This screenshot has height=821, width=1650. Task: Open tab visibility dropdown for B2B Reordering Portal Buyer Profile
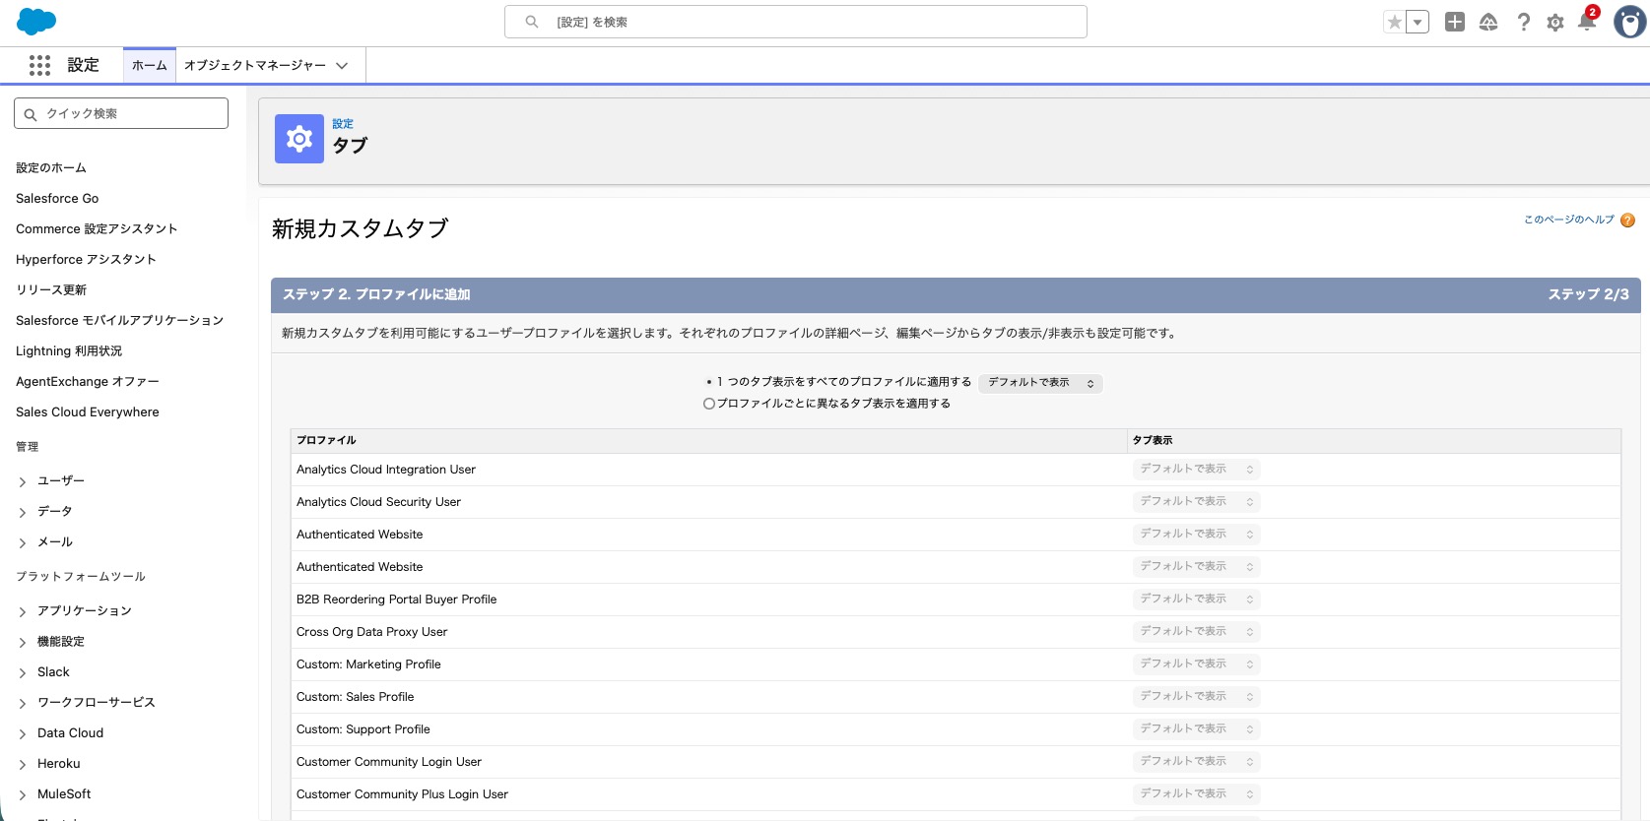(1197, 600)
